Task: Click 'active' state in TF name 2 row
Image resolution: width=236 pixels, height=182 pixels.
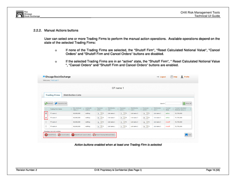Action: coord(167,118)
